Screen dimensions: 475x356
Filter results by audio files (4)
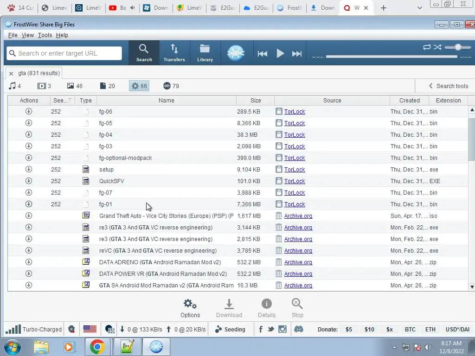click(15, 86)
